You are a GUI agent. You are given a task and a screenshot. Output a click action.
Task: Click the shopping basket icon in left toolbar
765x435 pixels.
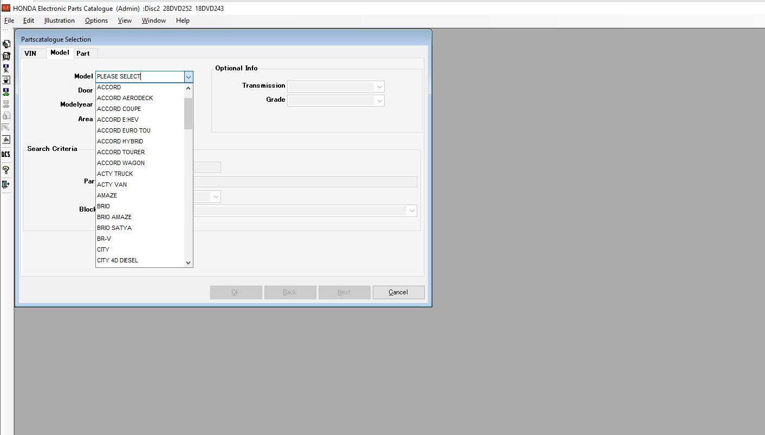click(6, 56)
